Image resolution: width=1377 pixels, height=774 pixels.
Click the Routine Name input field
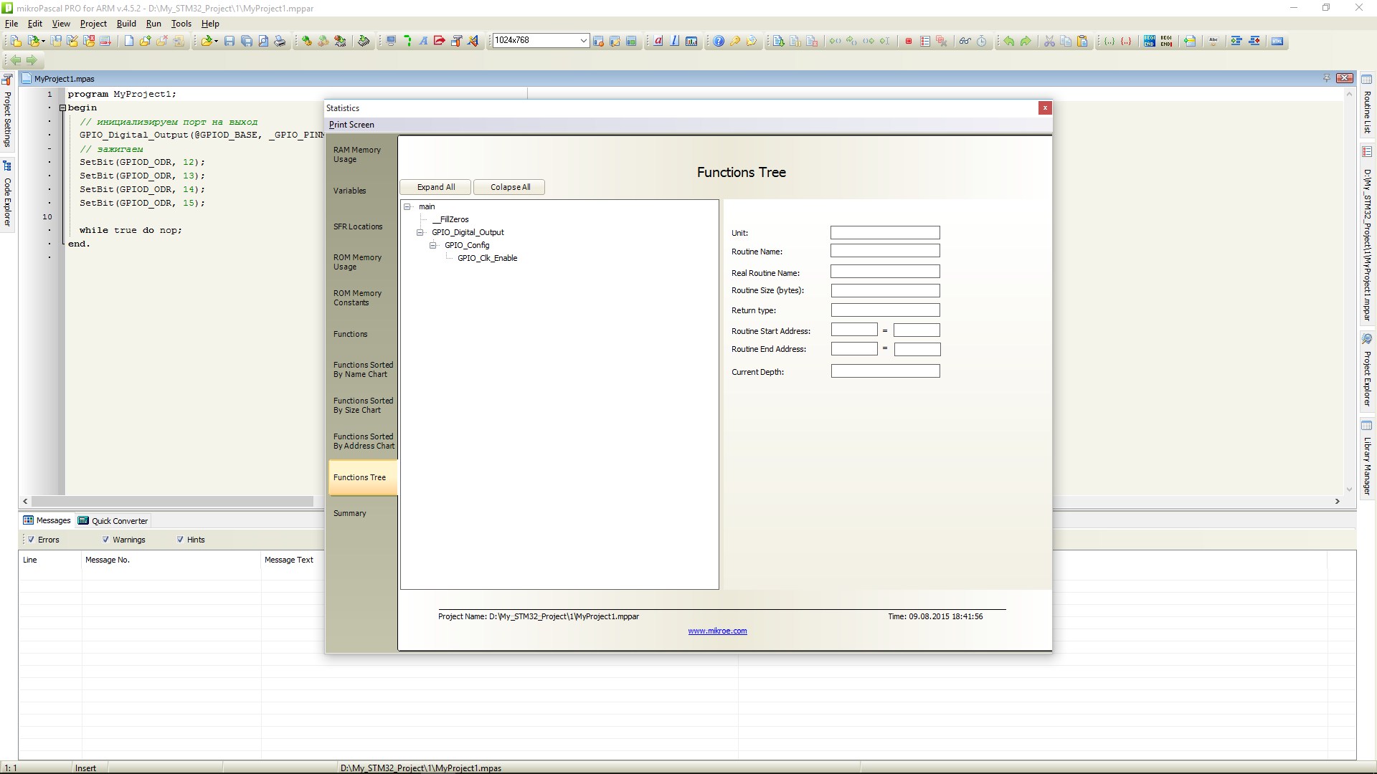(x=884, y=251)
